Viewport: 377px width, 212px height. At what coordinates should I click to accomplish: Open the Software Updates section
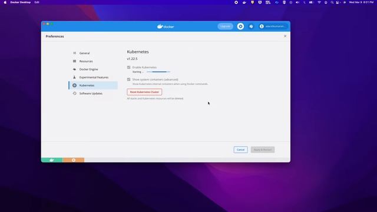coord(93,94)
